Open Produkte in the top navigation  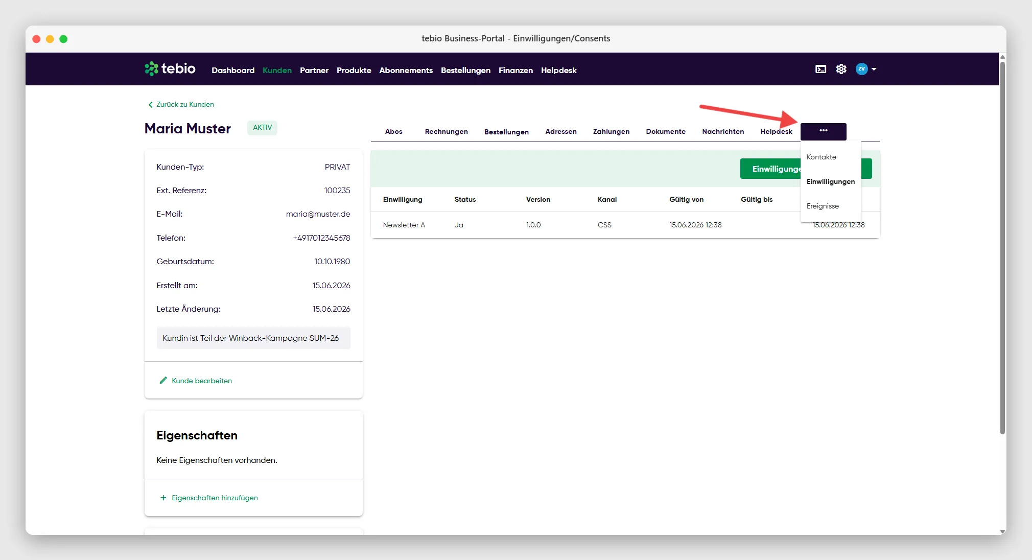pyautogui.click(x=354, y=71)
